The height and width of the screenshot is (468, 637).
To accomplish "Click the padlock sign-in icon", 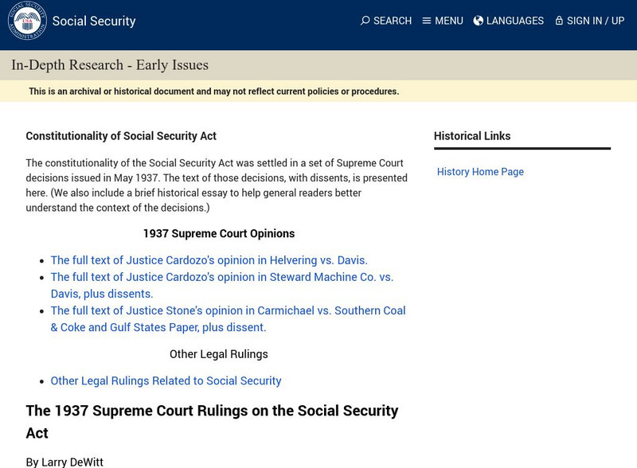I will pos(559,21).
